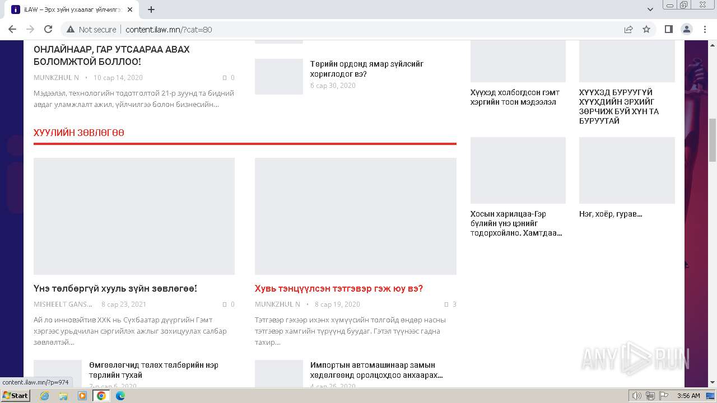This screenshot has width=717, height=403.
Task: Click author MUNKZHUL N on the pension article
Action: coord(277,304)
